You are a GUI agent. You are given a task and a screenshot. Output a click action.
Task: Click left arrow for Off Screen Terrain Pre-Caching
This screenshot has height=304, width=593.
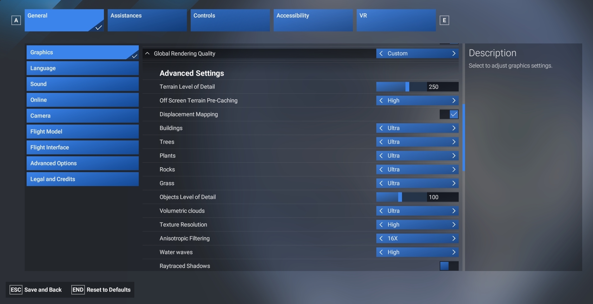pyautogui.click(x=381, y=100)
